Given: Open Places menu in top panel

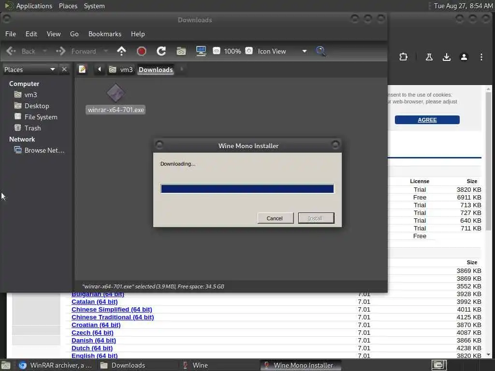Looking at the screenshot, I should click(x=68, y=6).
